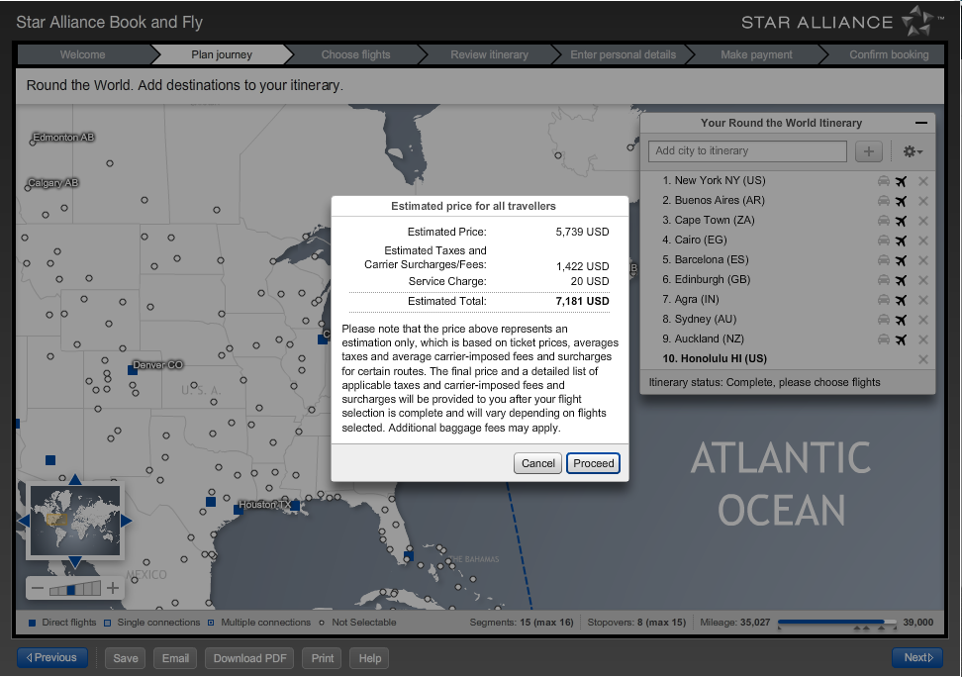Toggle the plane icon for Cape Town
This screenshot has height=677, width=962.
coord(901,221)
